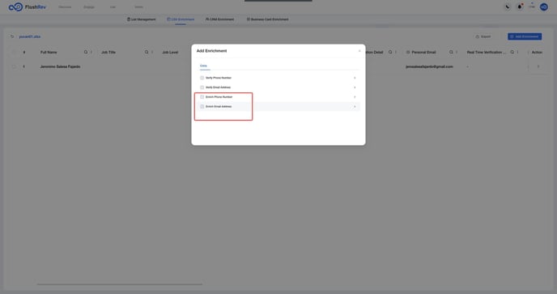557x294 pixels.
Task: Click the Job Level column header
Action: (x=170, y=53)
